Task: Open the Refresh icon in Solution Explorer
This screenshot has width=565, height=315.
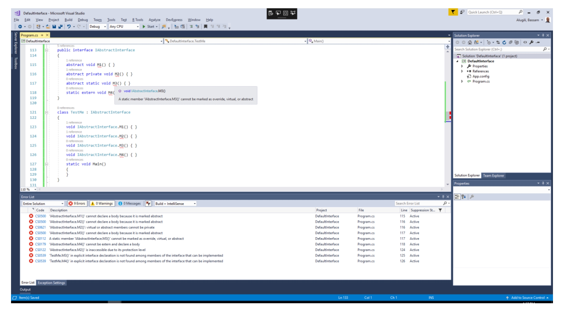Action: [504, 43]
